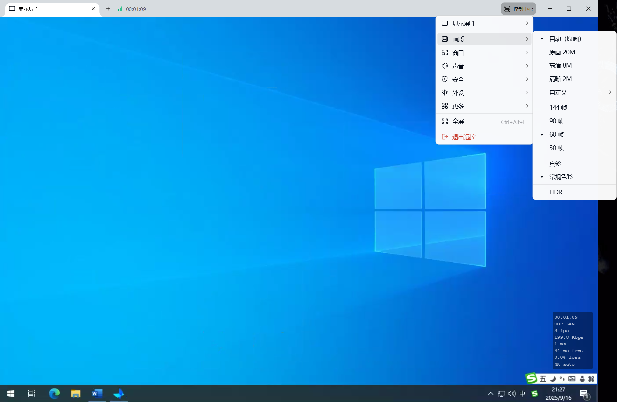Expand the 窗口 submenu chevron
The image size is (617, 402).
coord(527,53)
